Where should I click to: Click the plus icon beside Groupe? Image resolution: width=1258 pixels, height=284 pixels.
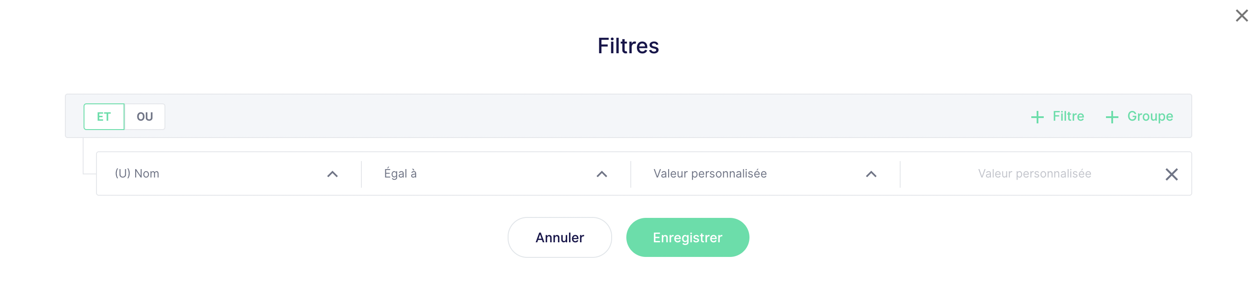tap(1112, 117)
